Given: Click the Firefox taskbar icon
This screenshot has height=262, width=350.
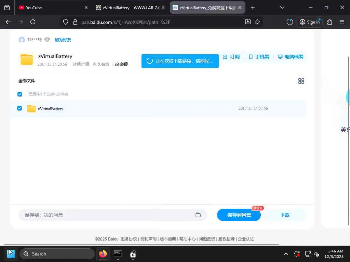Looking at the screenshot, I should (x=103, y=254).
